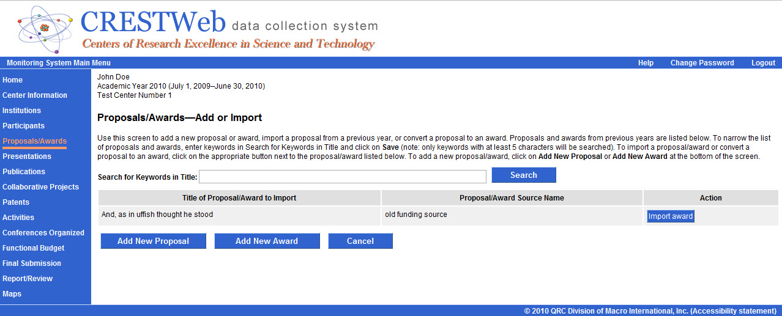Screen dimensions: 782x316
Task: Open the Patents section
Action: click(x=16, y=202)
